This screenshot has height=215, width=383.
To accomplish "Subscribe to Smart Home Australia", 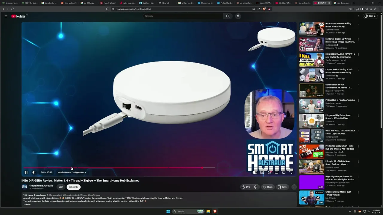I will (74, 187).
